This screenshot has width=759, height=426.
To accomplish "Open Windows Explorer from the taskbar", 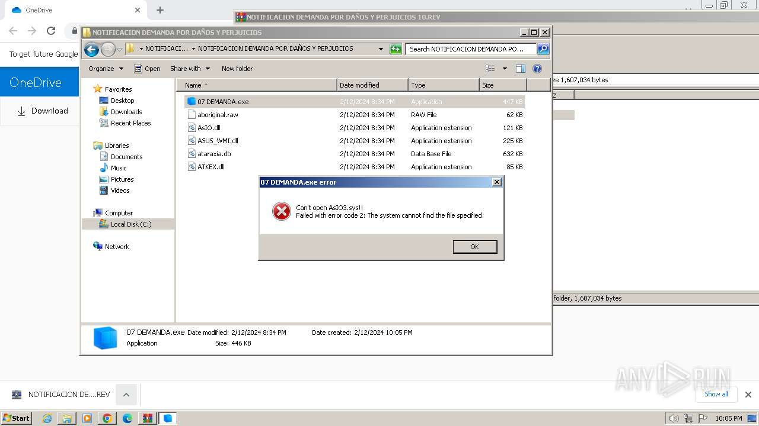I will pyautogui.click(x=67, y=418).
